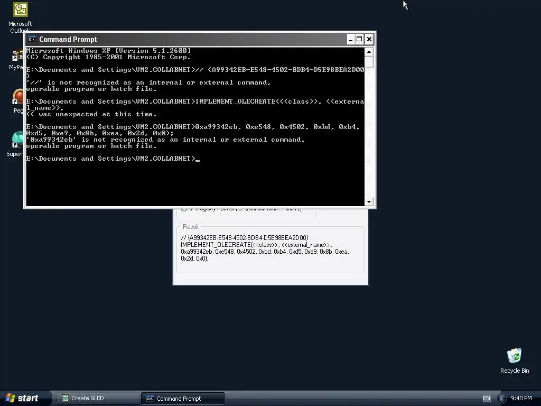Close the Command Prompt window
The height and width of the screenshot is (406, 541).
[369, 39]
